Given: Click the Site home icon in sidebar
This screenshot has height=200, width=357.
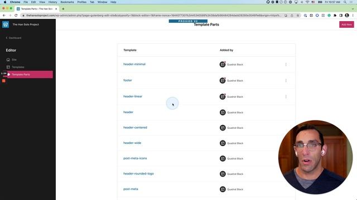Looking at the screenshot, I should (x=8, y=59).
